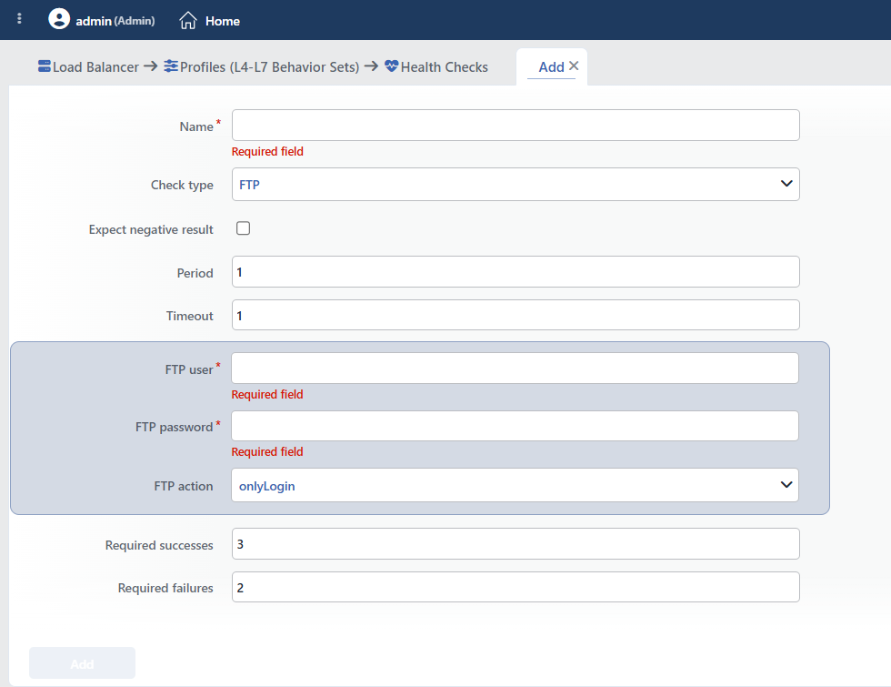This screenshot has height=687, width=891.
Task: Click Required field message under Name
Action: (x=267, y=151)
